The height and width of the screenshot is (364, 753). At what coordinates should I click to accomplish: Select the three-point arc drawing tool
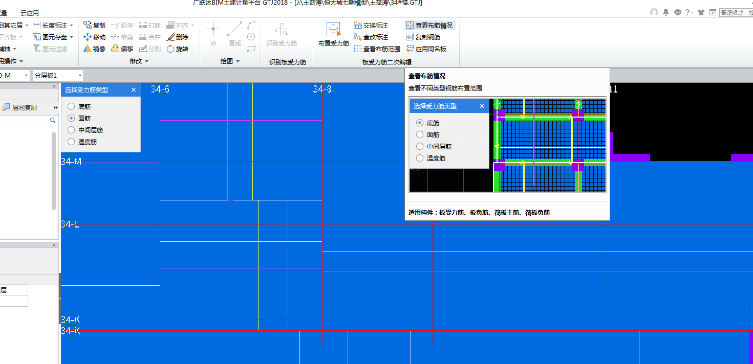click(251, 25)
